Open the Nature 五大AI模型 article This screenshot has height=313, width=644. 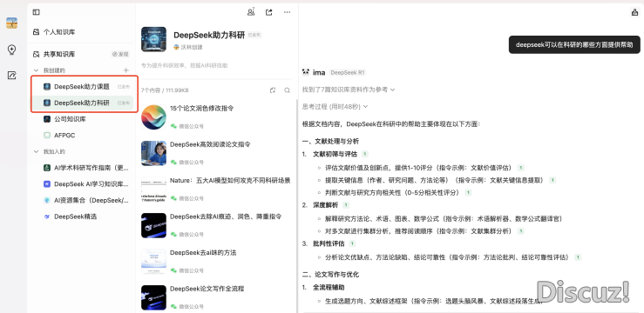click(230, 180)
